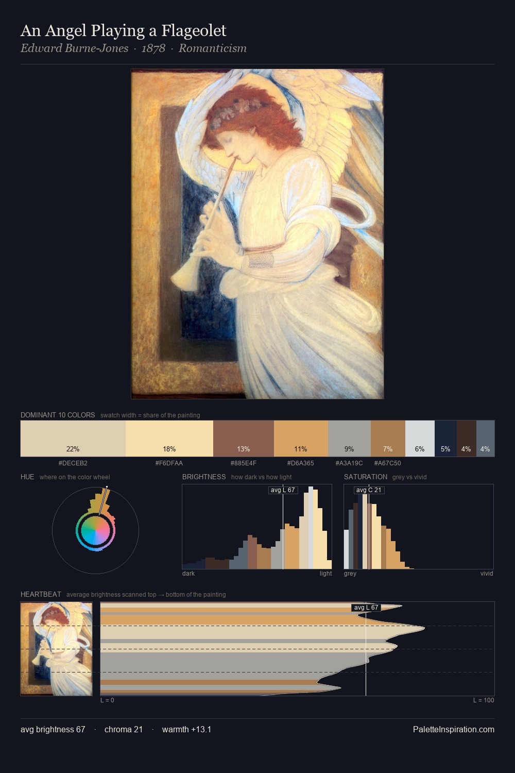The image size is (515, 773).
Task: Click the grey axis label under saturation
Action: [x=350, y=574]
